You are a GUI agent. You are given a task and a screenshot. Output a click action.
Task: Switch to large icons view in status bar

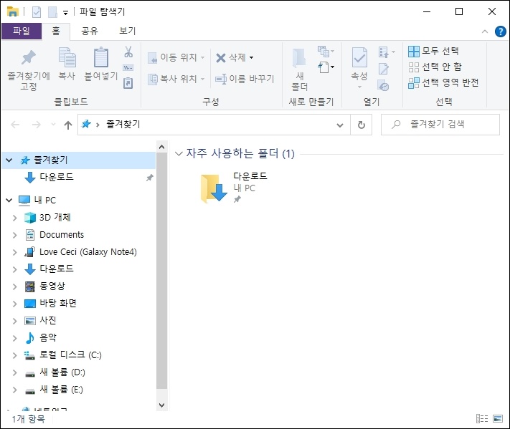pos(498,419)
